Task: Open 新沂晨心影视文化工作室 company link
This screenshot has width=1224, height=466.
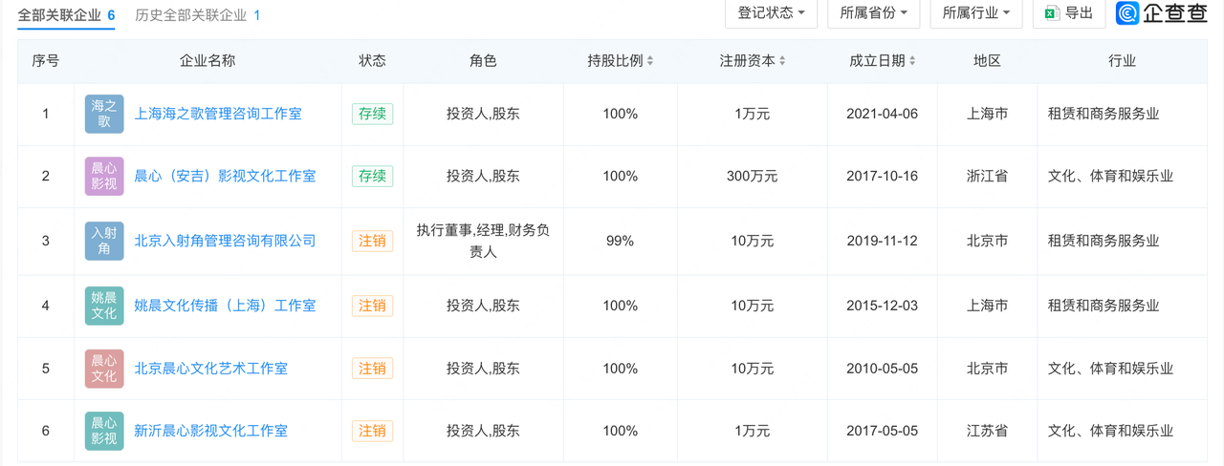Action: [x=210, y=431]
